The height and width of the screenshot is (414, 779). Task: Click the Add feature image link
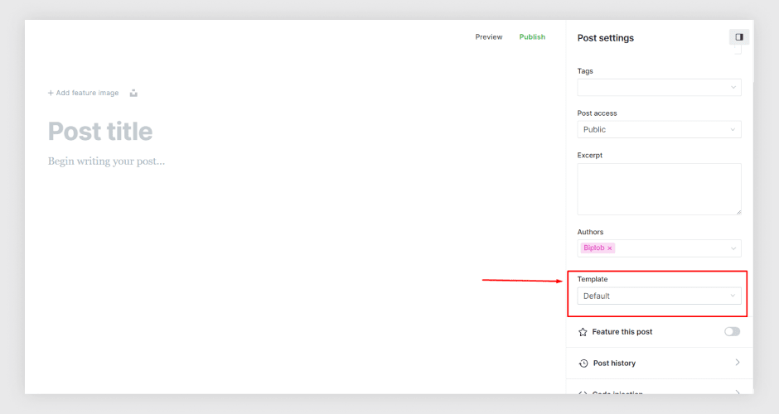(x=83, y=94)
